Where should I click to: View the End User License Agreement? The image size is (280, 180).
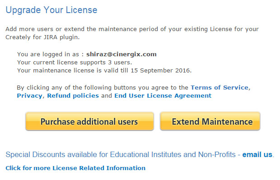[x=163, y=96]
